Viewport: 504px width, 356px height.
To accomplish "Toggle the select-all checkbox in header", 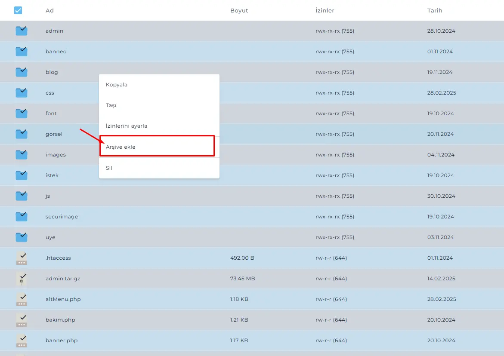I will pos(18,10).
